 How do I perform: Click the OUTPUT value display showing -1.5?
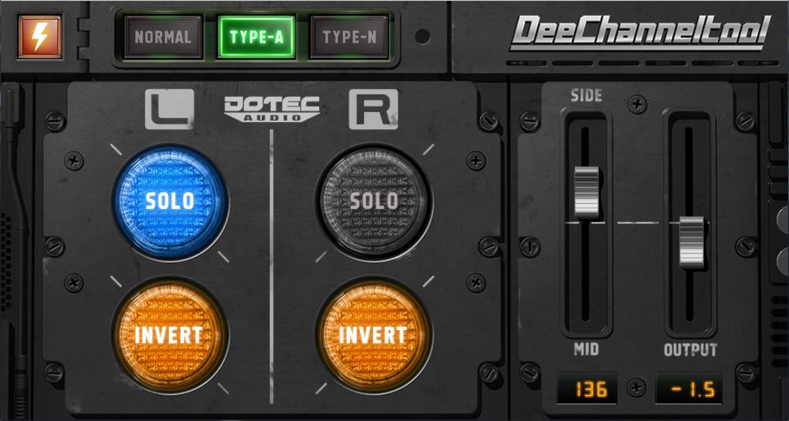pyautogui.click(x=689, y=389)
